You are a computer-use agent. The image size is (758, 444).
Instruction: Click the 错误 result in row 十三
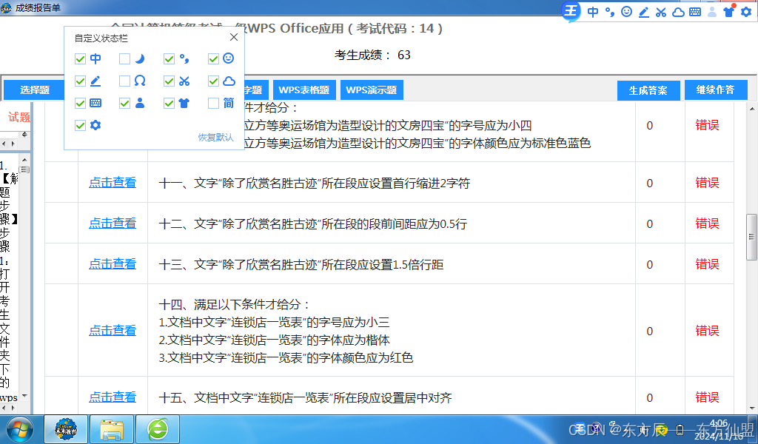707,263
